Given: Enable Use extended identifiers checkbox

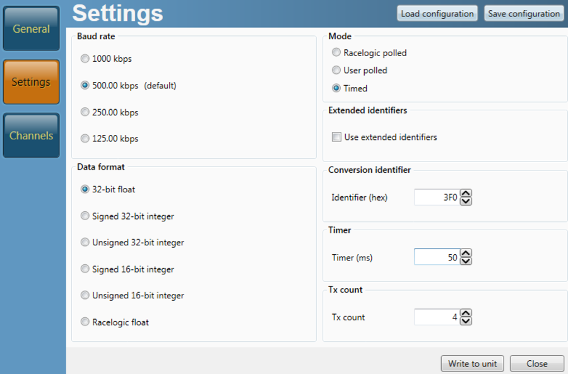Looking at the screenshot, I should (x=337, y=137).
